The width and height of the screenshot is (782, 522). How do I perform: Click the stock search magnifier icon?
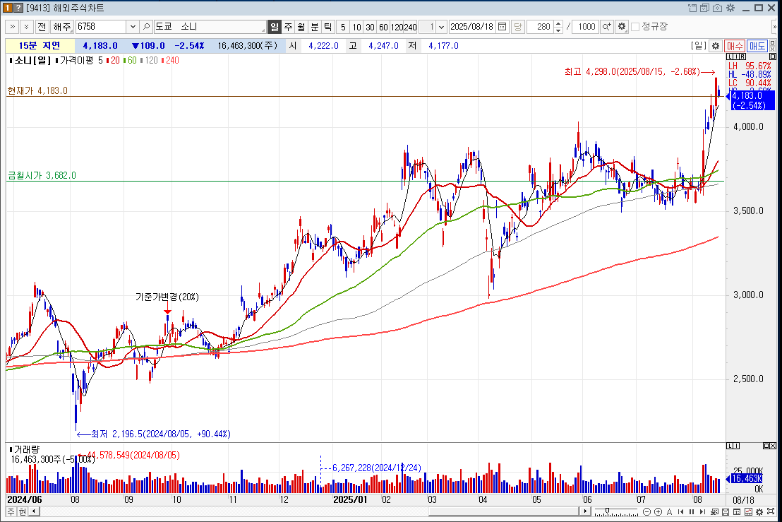coord(146,27)
